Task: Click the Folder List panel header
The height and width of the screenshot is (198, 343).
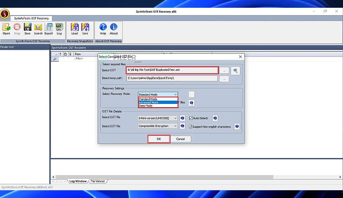Action: pyautogui.click(x=25, y=47)
